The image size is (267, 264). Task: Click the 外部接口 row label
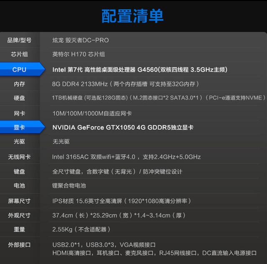point(19,245)
